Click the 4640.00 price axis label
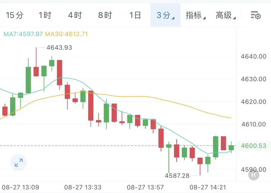This screenshot has height=193, width=271. (x=254, y=57)
